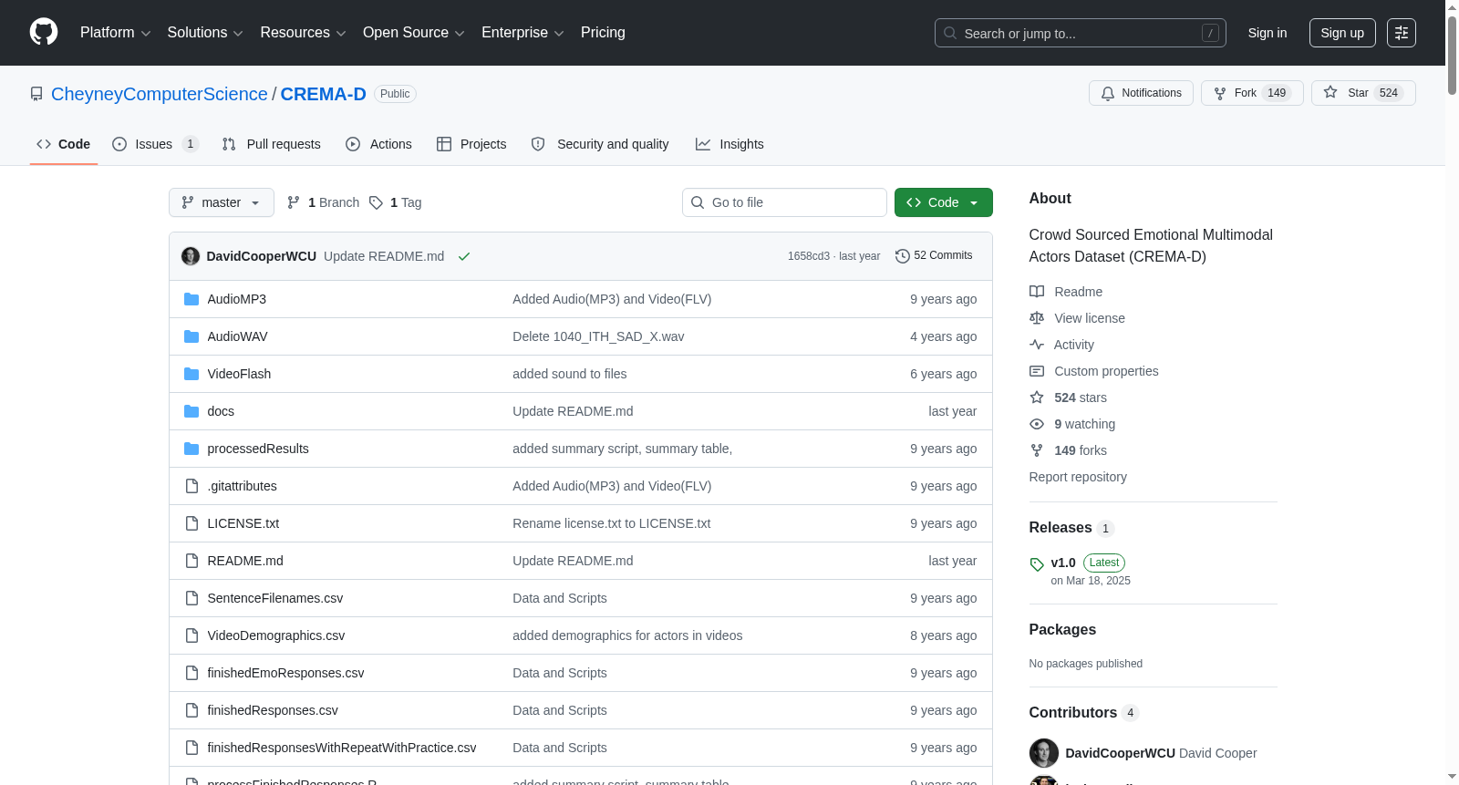Open the Security and quality tab
The height and width of the screenshot is (785, 1459).
pyautogui.click(x=600, y=144)
